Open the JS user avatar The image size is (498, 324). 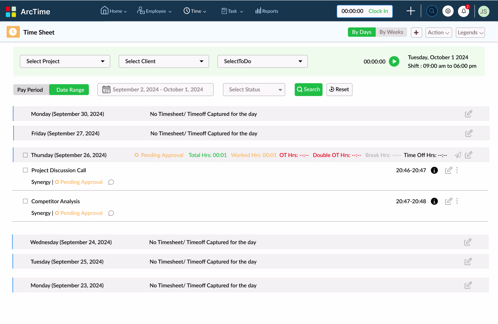484,11
